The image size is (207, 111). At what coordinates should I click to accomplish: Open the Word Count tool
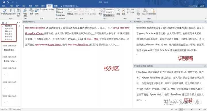[x=19, y=12]
